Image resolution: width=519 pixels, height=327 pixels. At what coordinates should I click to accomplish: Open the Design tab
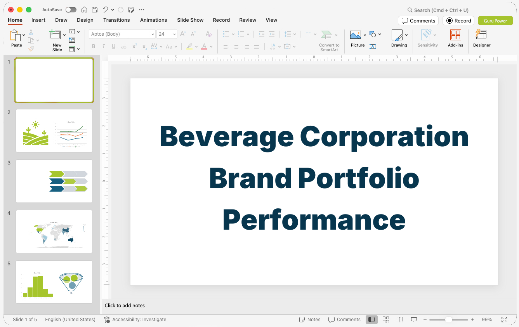pyautogui.click(x=85, y=20)
